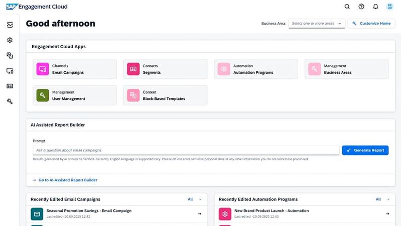Open the search magnifier icon

click(347, 7)
